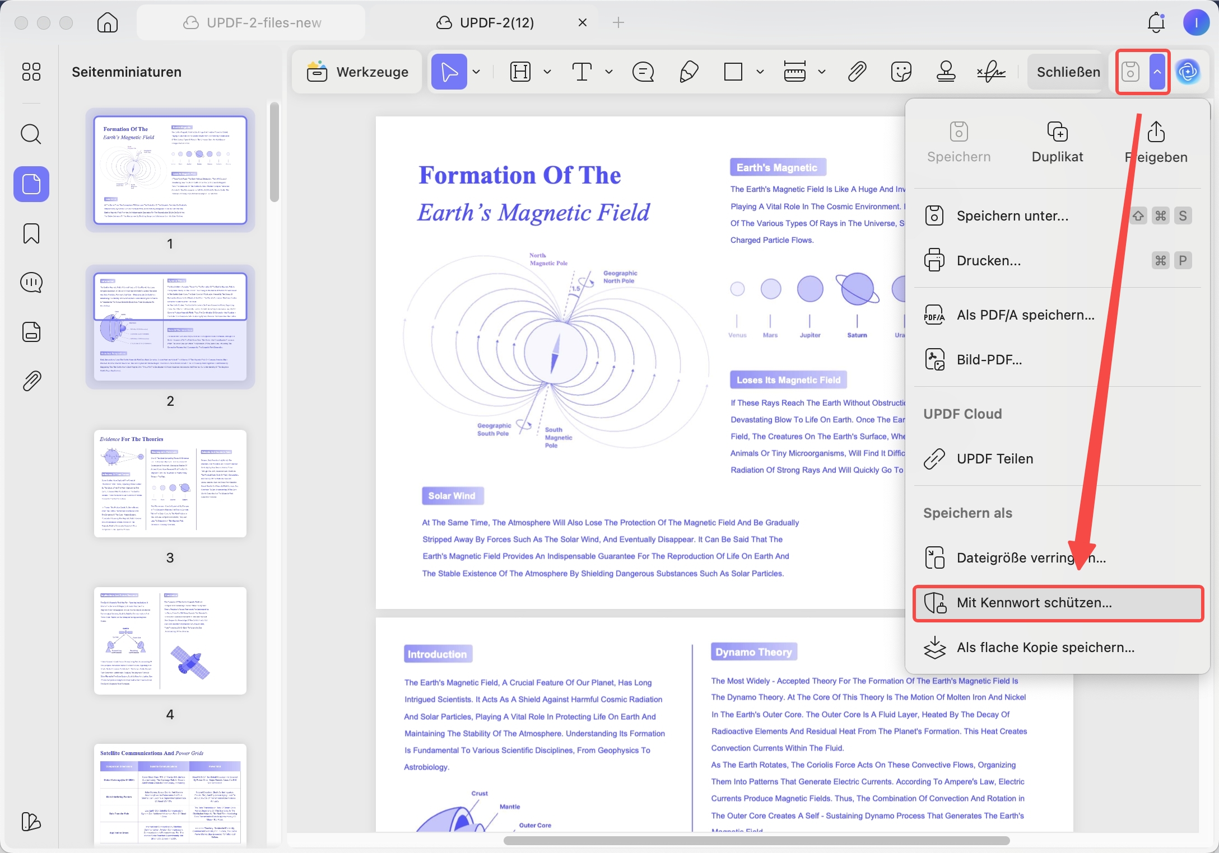The height and width of the screenshot is (853, 1219).
Task: Switch to the UPDF-2-files-new tab
Action: 252,22
